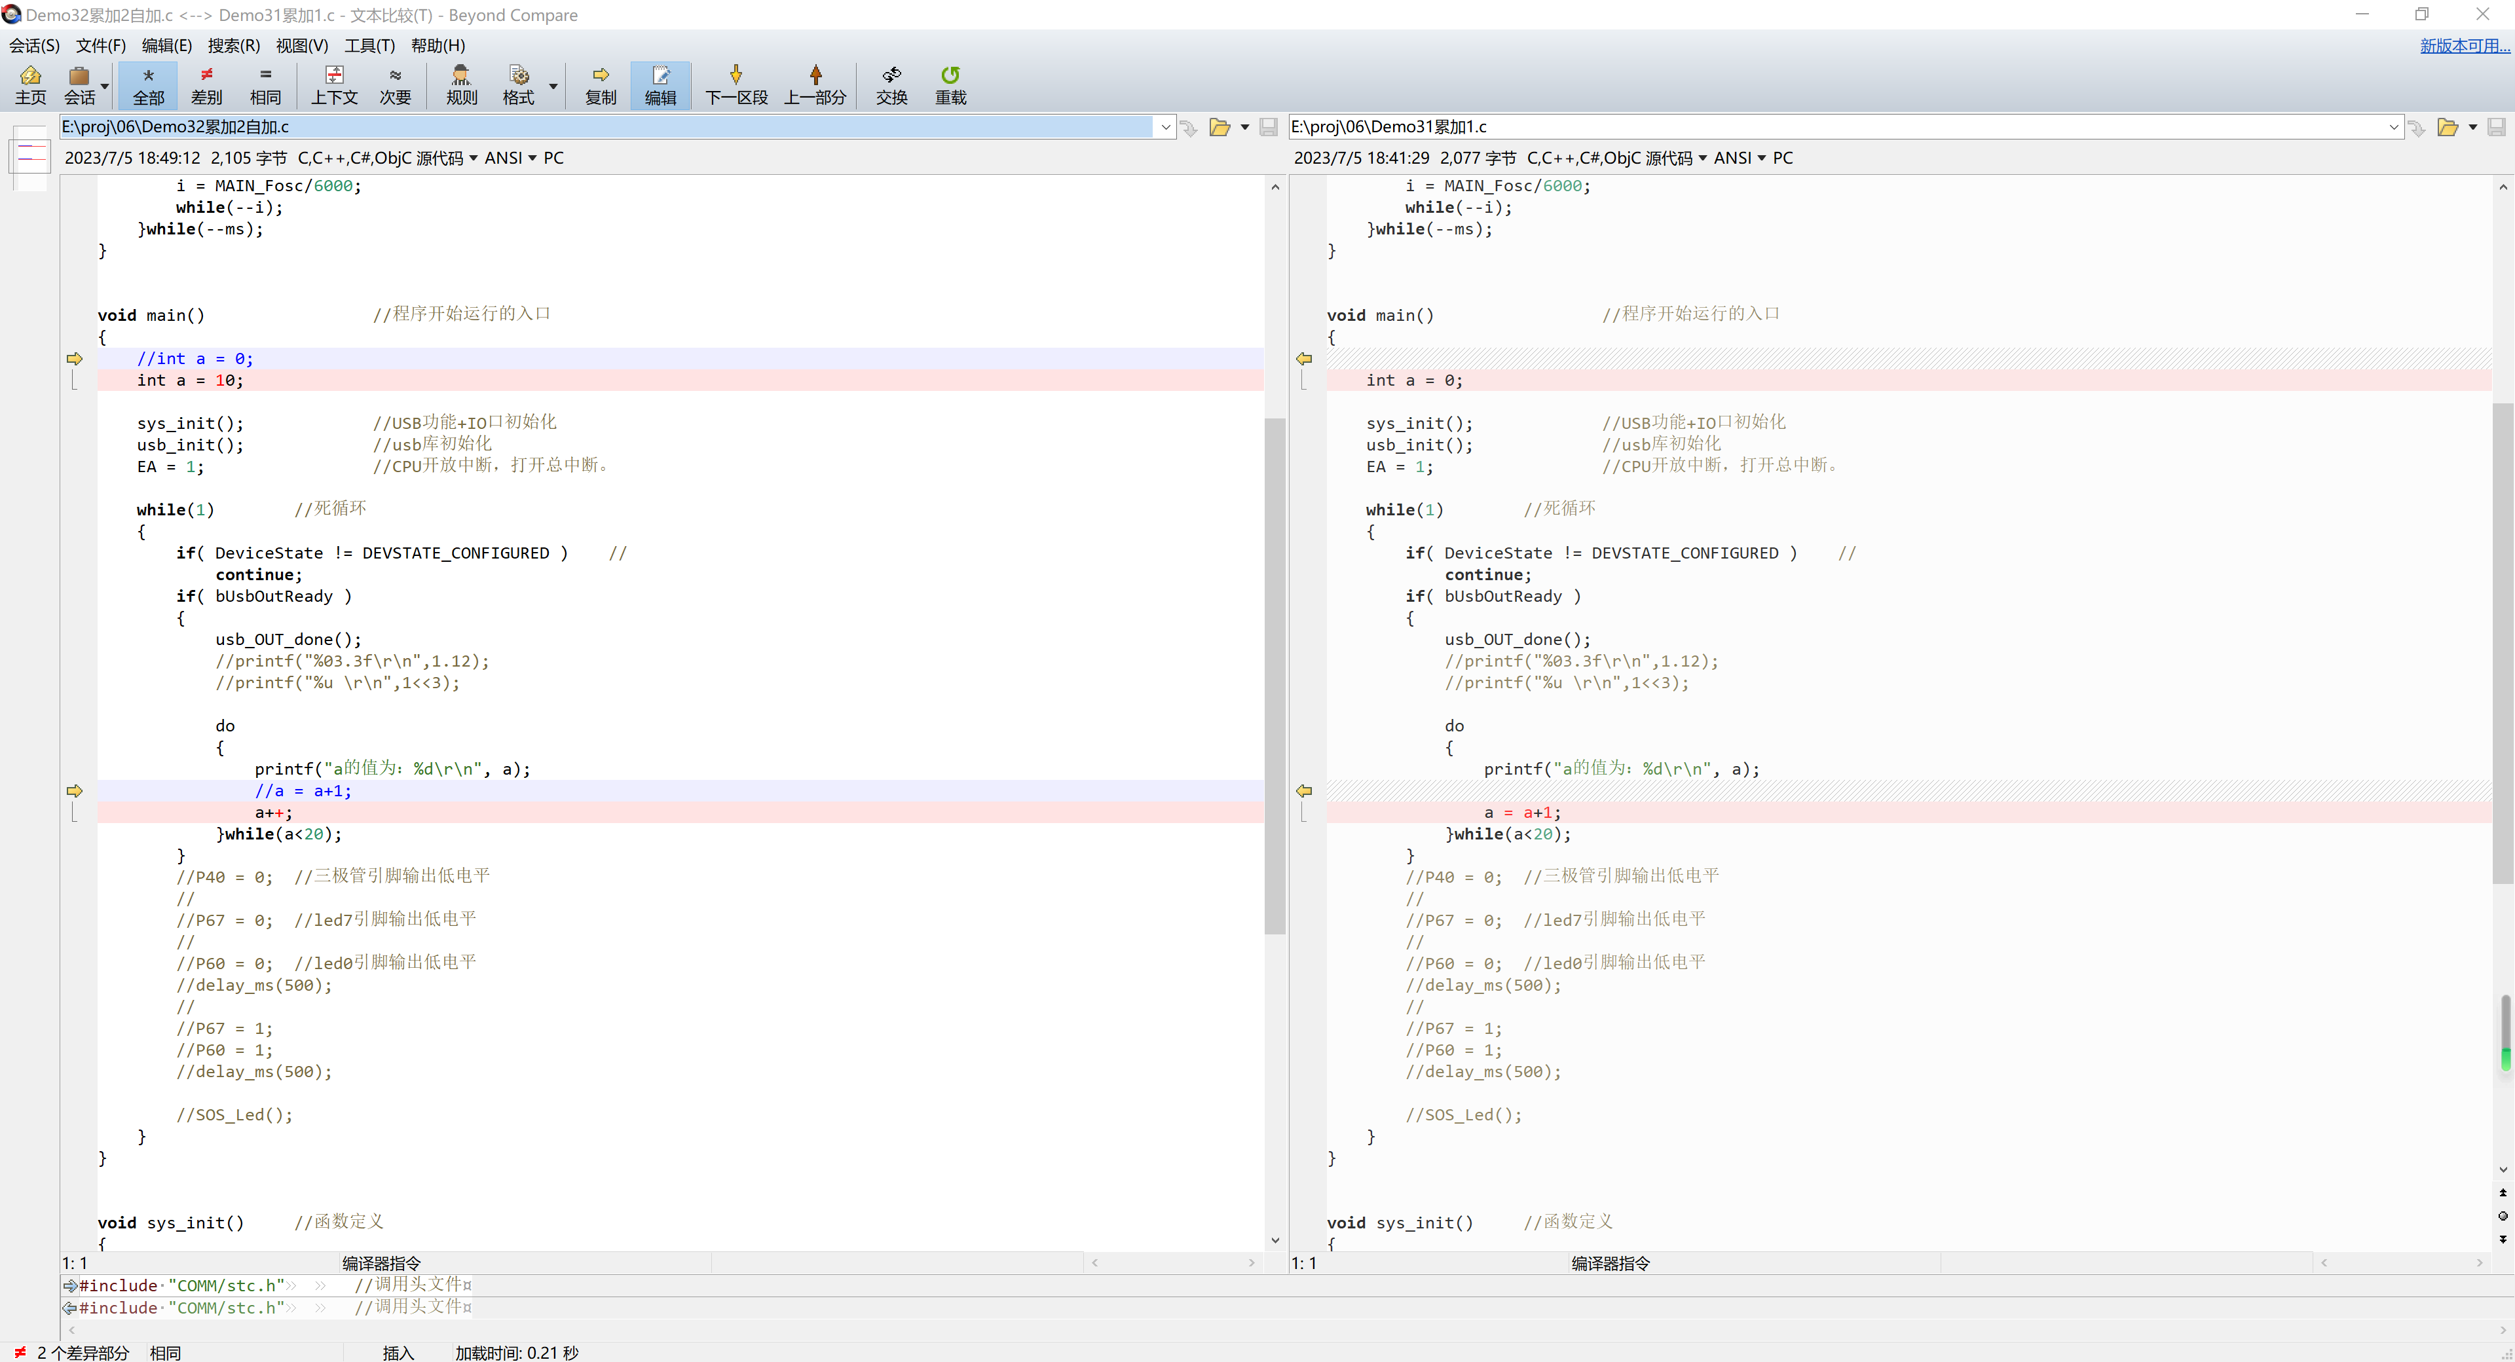The width and height of the screenshot is (2515, 1362).
Task: Open the 规则 rules dialog
Action: tap(462, 86)
